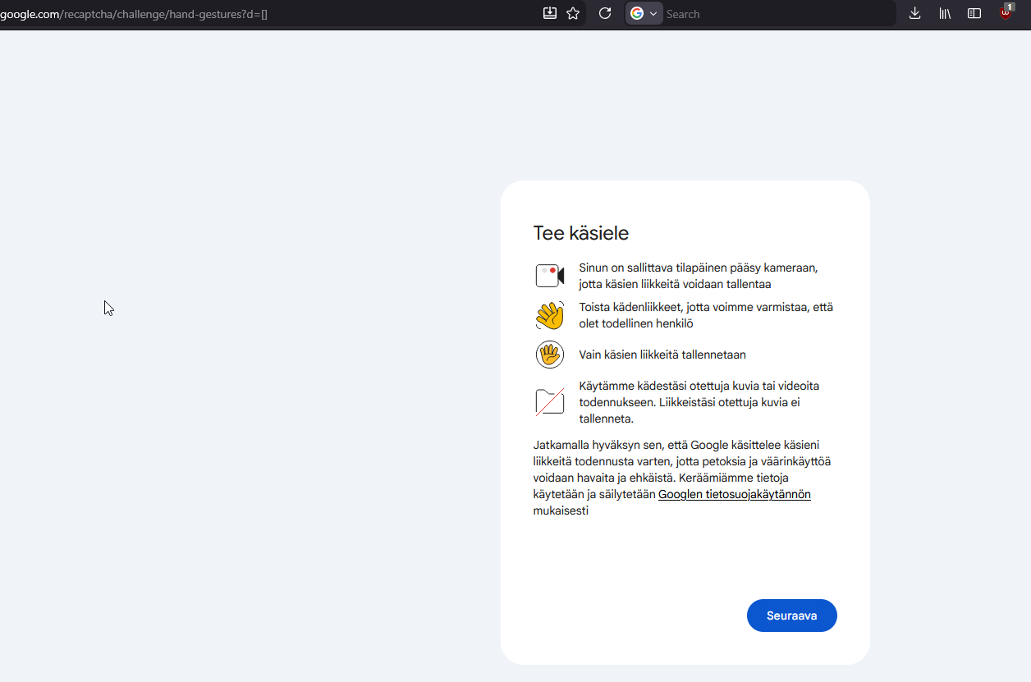This screenshot has height=682, width=1031.
Task: Bookmark this page with the star icon
Action: [573, 13]
